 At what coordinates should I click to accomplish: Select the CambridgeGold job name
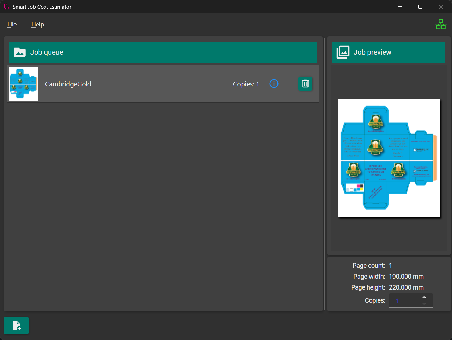click(68, 84)
